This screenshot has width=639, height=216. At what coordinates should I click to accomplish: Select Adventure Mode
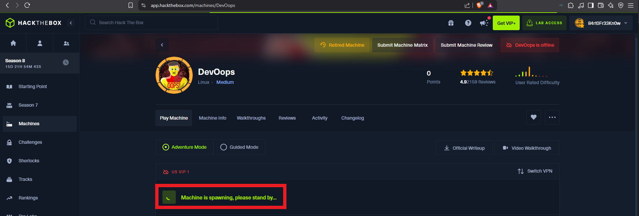tap(184, 147)
